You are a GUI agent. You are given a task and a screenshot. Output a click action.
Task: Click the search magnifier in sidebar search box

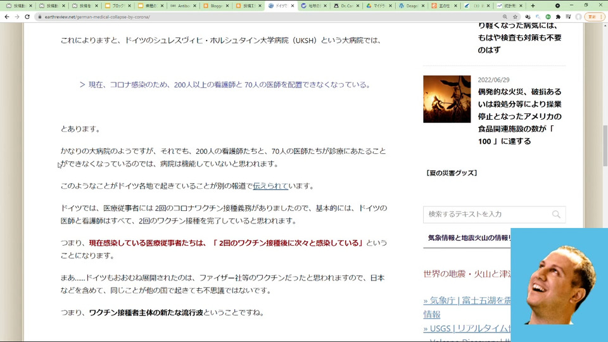tap(556, 214)
